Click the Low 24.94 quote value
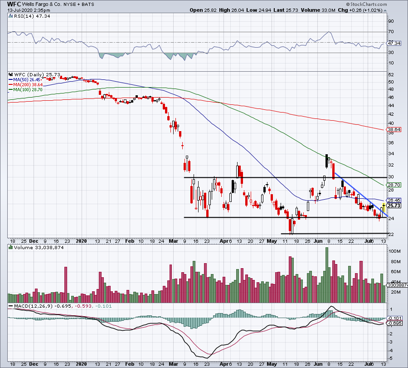 click(259, 10)
